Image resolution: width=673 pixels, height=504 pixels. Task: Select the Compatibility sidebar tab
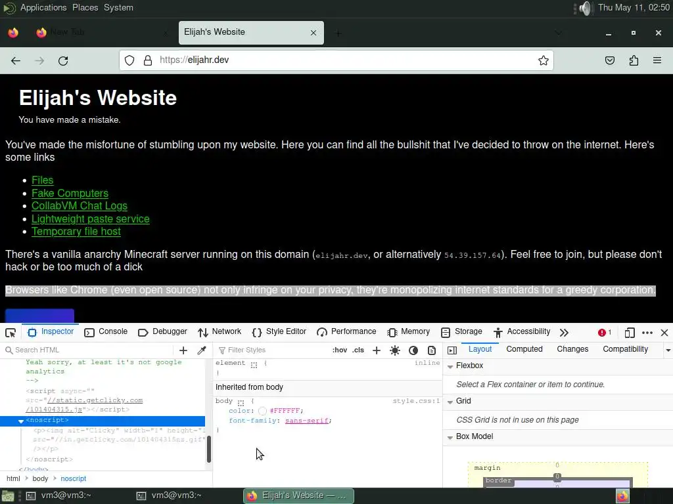click(x=625, y=349)
